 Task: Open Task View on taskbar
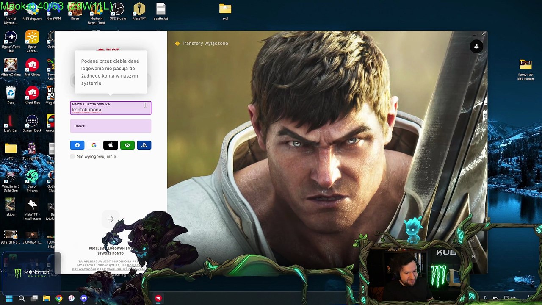(x=34, y=298)
